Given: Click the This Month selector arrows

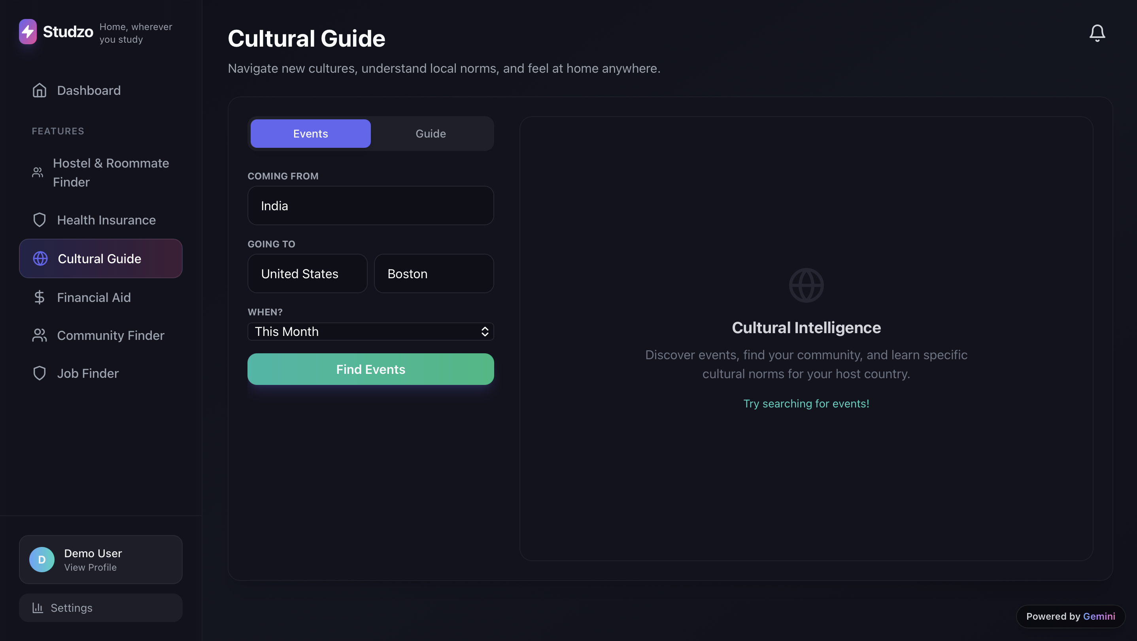Looking at the screenshot, I should tap(485, 331).
